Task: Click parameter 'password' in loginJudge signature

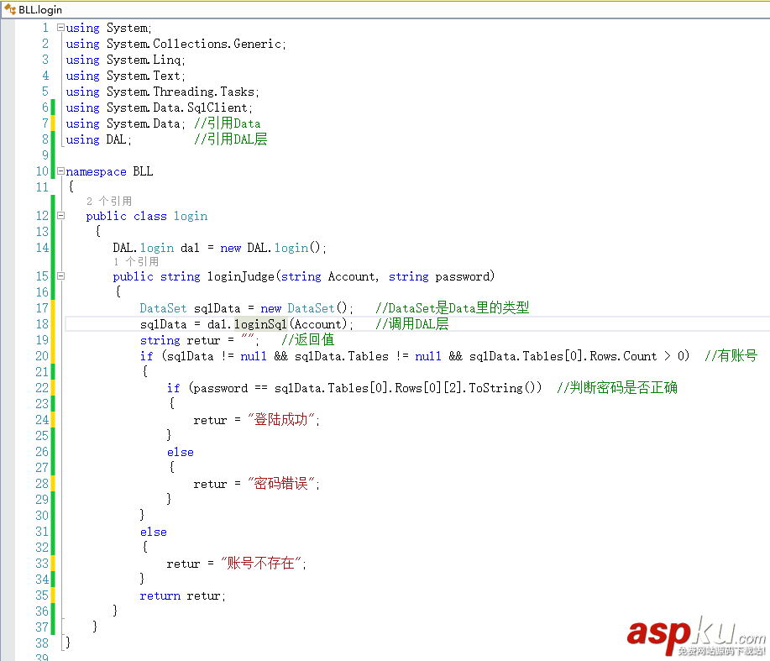Action: (x=462, y=276)
